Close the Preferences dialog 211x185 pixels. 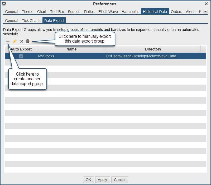[206, 4]
